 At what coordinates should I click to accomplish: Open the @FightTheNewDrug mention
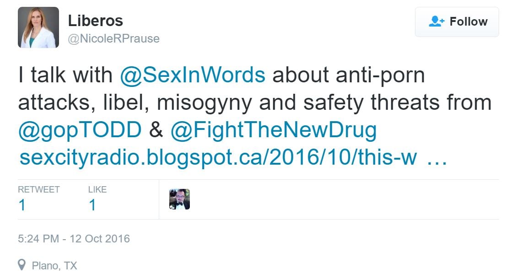pyautogui.click(x=273, y=131)
